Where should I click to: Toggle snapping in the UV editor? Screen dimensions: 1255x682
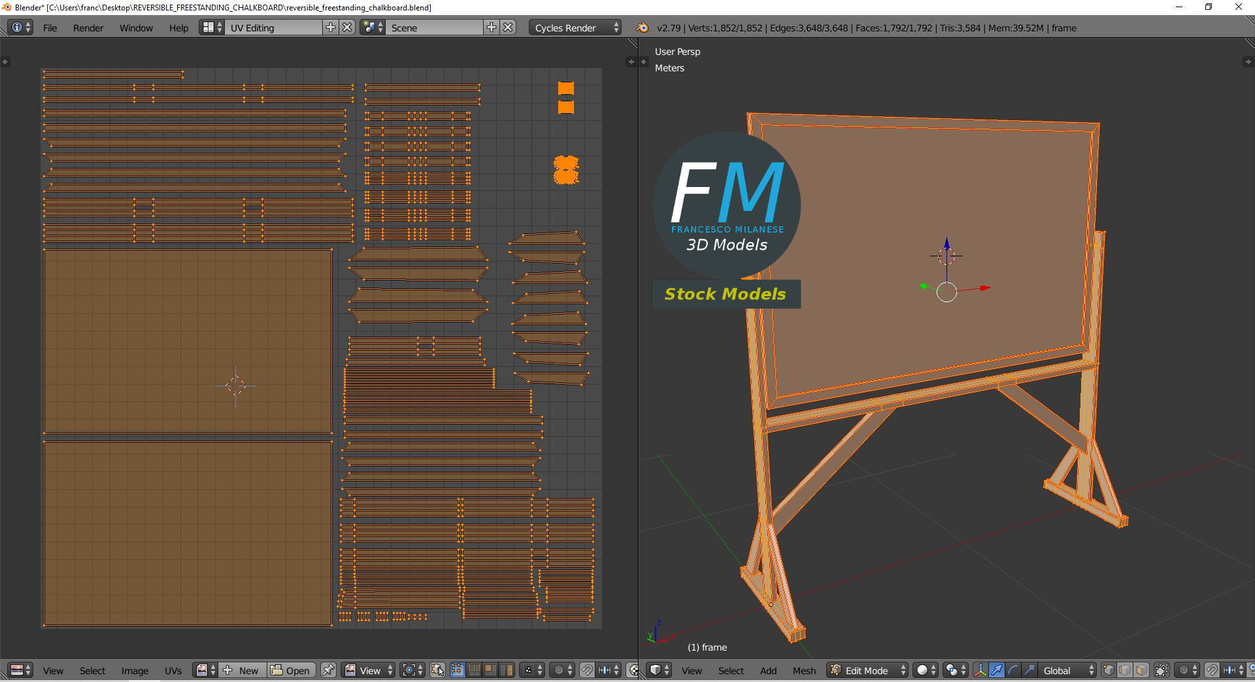(587, 670)
